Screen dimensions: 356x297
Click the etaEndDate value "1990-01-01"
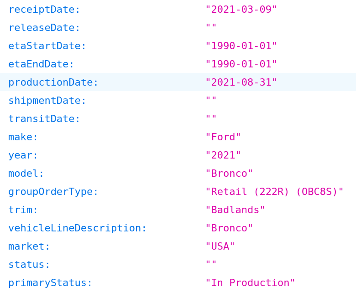[x=241, y=64]
